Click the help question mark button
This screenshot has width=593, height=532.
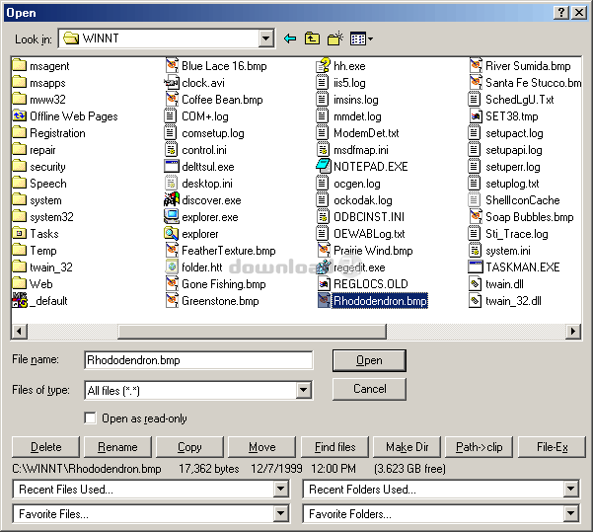tap(561, 13)
